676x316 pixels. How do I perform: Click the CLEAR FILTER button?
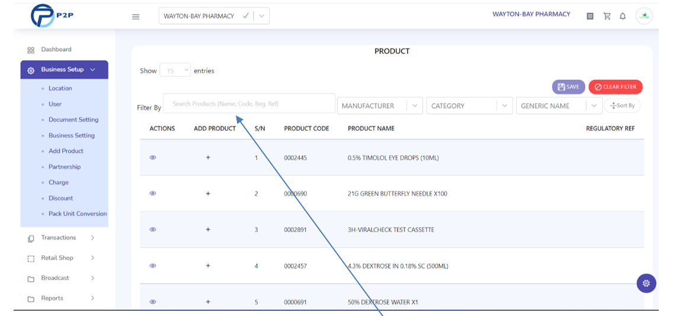tap(616, 87)
